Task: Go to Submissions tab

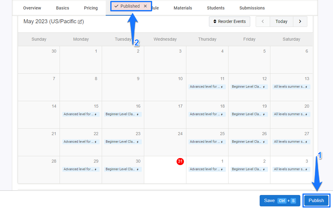Action: [x=252, y=8]
